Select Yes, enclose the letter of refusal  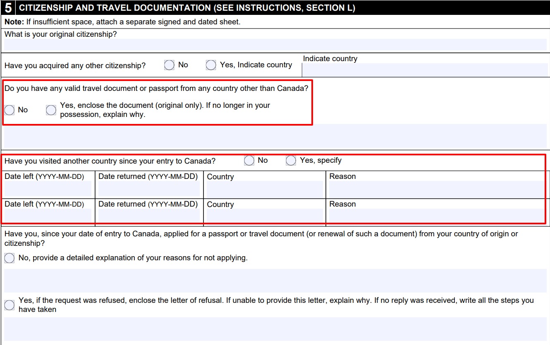[x=9, y=305]
